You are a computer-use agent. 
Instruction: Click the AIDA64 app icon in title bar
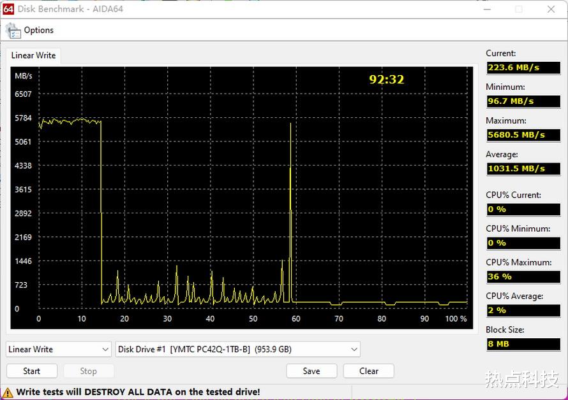pos(8,9)
